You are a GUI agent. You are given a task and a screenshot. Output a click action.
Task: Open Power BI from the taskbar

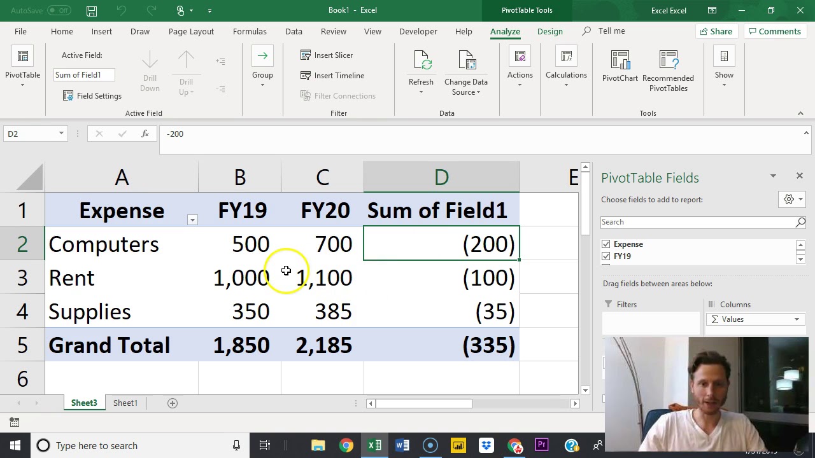pyautogui.click(x=458, y=445)
